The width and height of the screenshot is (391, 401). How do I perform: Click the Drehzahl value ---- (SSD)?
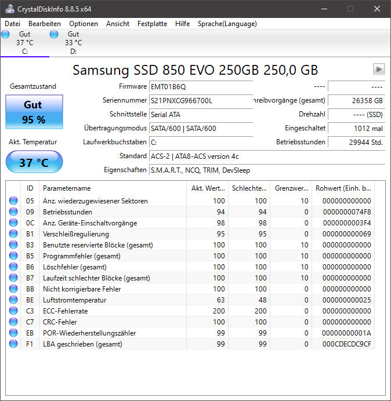pyautogui.click(x=356, y=114)
